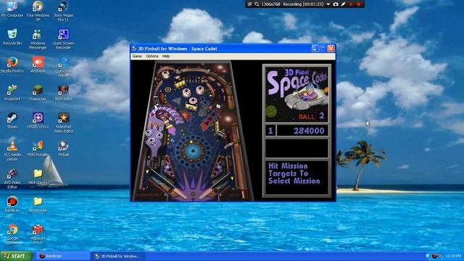Select the Tour Windows XP shortcut
Viewport: 464px width, 261px height.
coord(38,11)
